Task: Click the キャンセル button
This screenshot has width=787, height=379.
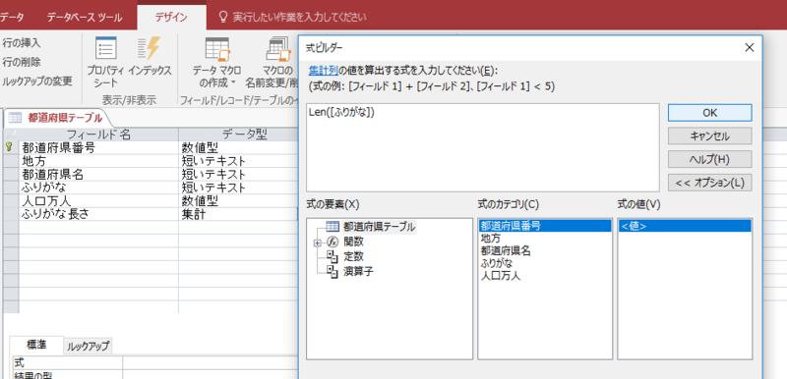Action: coord(709,135)
